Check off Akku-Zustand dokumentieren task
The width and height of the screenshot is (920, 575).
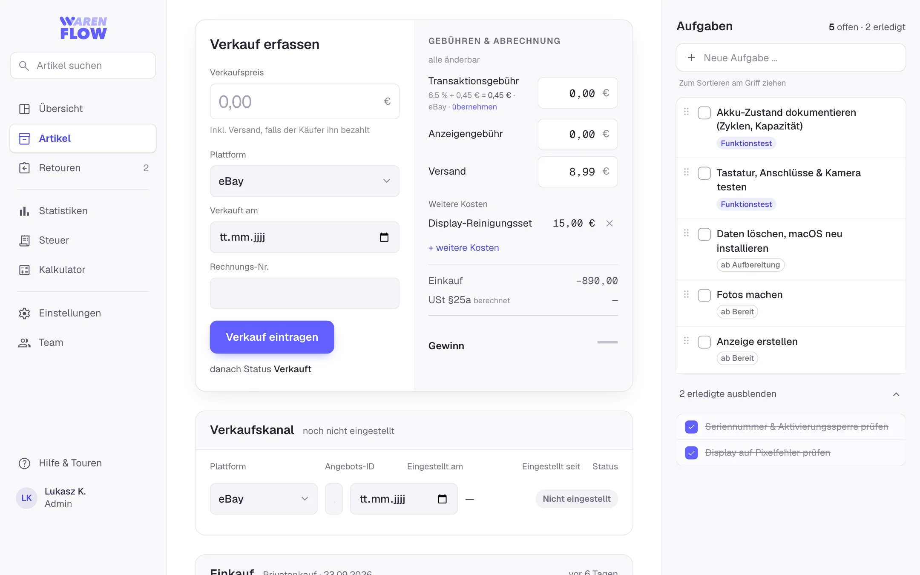(x=704, y=113)
